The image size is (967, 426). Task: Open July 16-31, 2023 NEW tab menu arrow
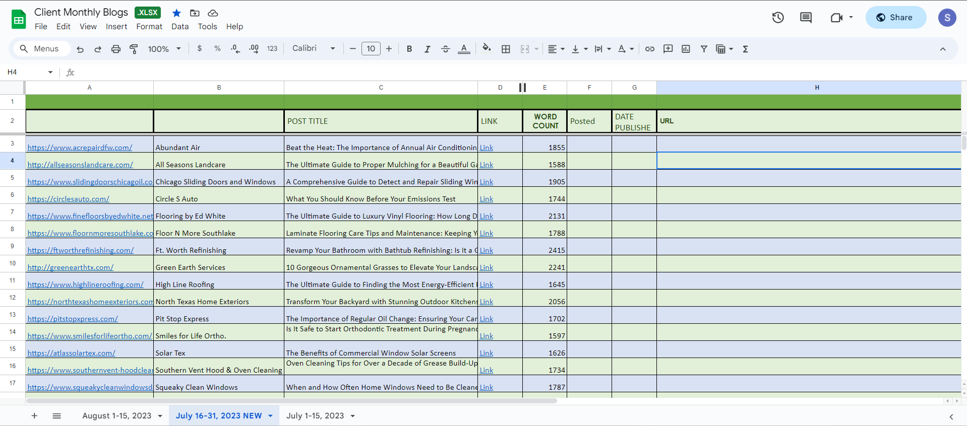[x=270, y=416]
